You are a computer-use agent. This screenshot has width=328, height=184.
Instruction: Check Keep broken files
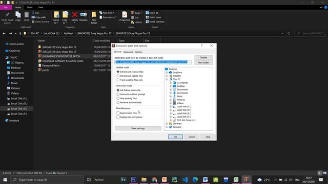pyautogui.click(x=118, y=113)
